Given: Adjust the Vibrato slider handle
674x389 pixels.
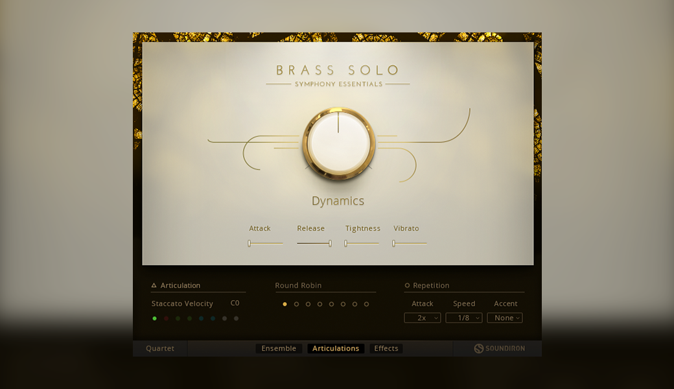Looking at the screenshot, I should [x=394, y=243].
